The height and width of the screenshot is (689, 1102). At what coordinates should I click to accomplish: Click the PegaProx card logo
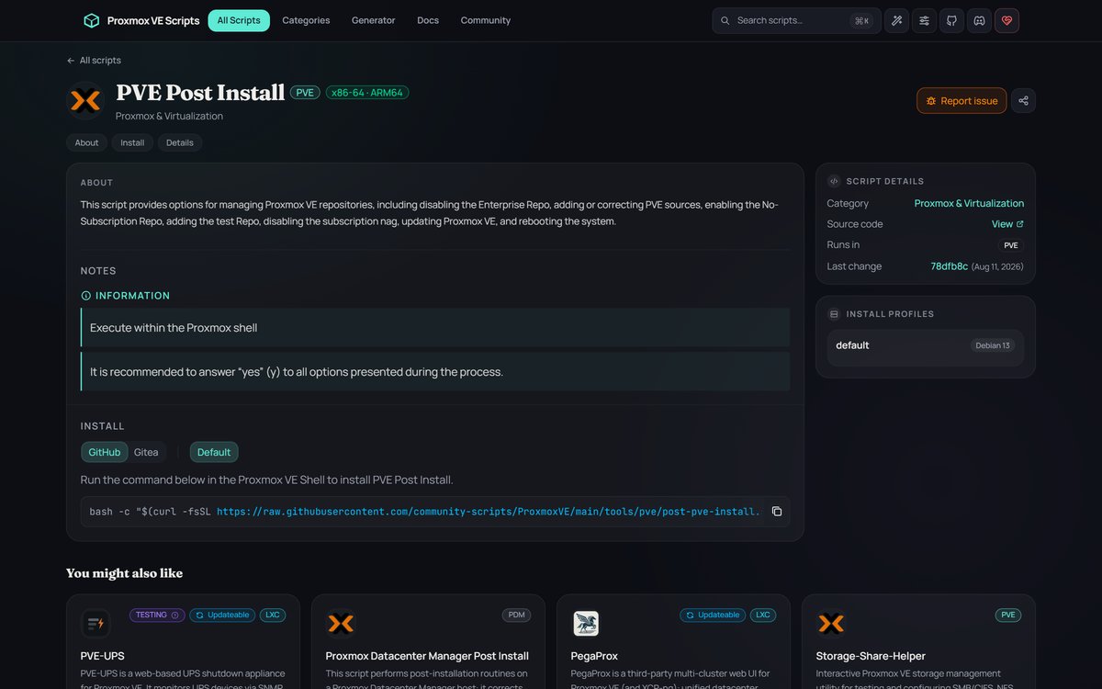click(586, 624)
